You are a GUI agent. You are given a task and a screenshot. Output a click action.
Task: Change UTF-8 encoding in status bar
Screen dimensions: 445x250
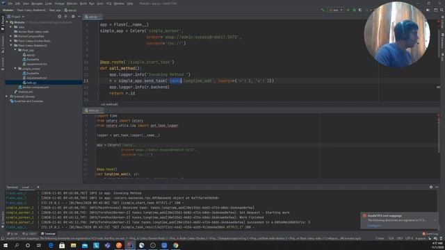[409, 238]
